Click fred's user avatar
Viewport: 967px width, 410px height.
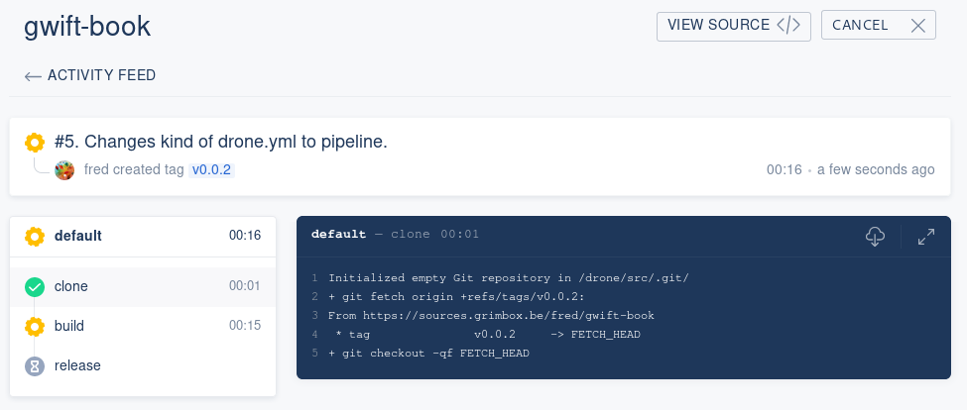tap(64, 170)
